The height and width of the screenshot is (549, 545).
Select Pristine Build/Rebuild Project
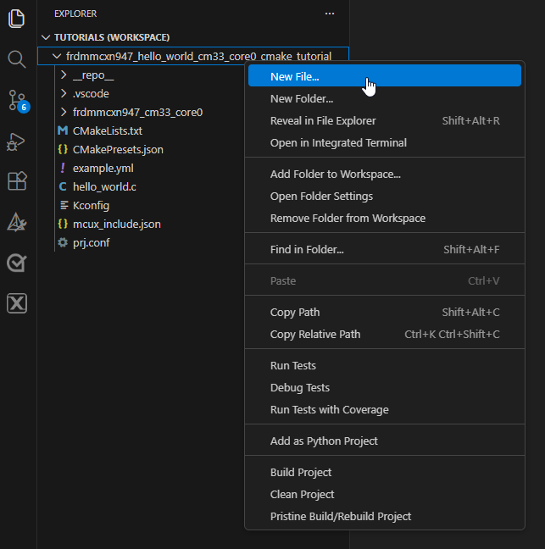tap(385, 517)
